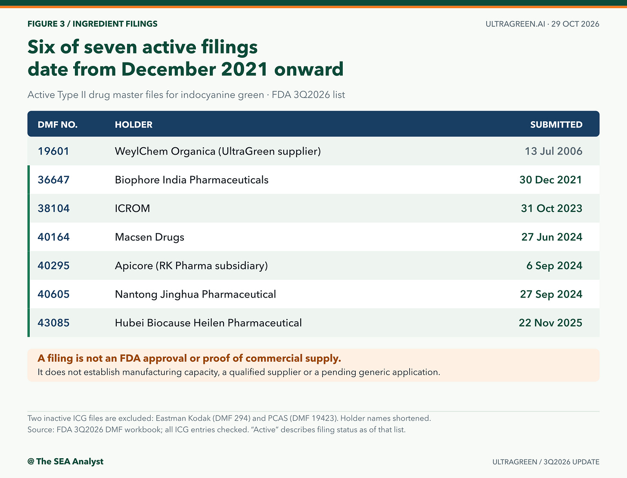The image size is (627, 478).
Task: Click the sentence about manufacturing capacity
Action: click(239, 372)
